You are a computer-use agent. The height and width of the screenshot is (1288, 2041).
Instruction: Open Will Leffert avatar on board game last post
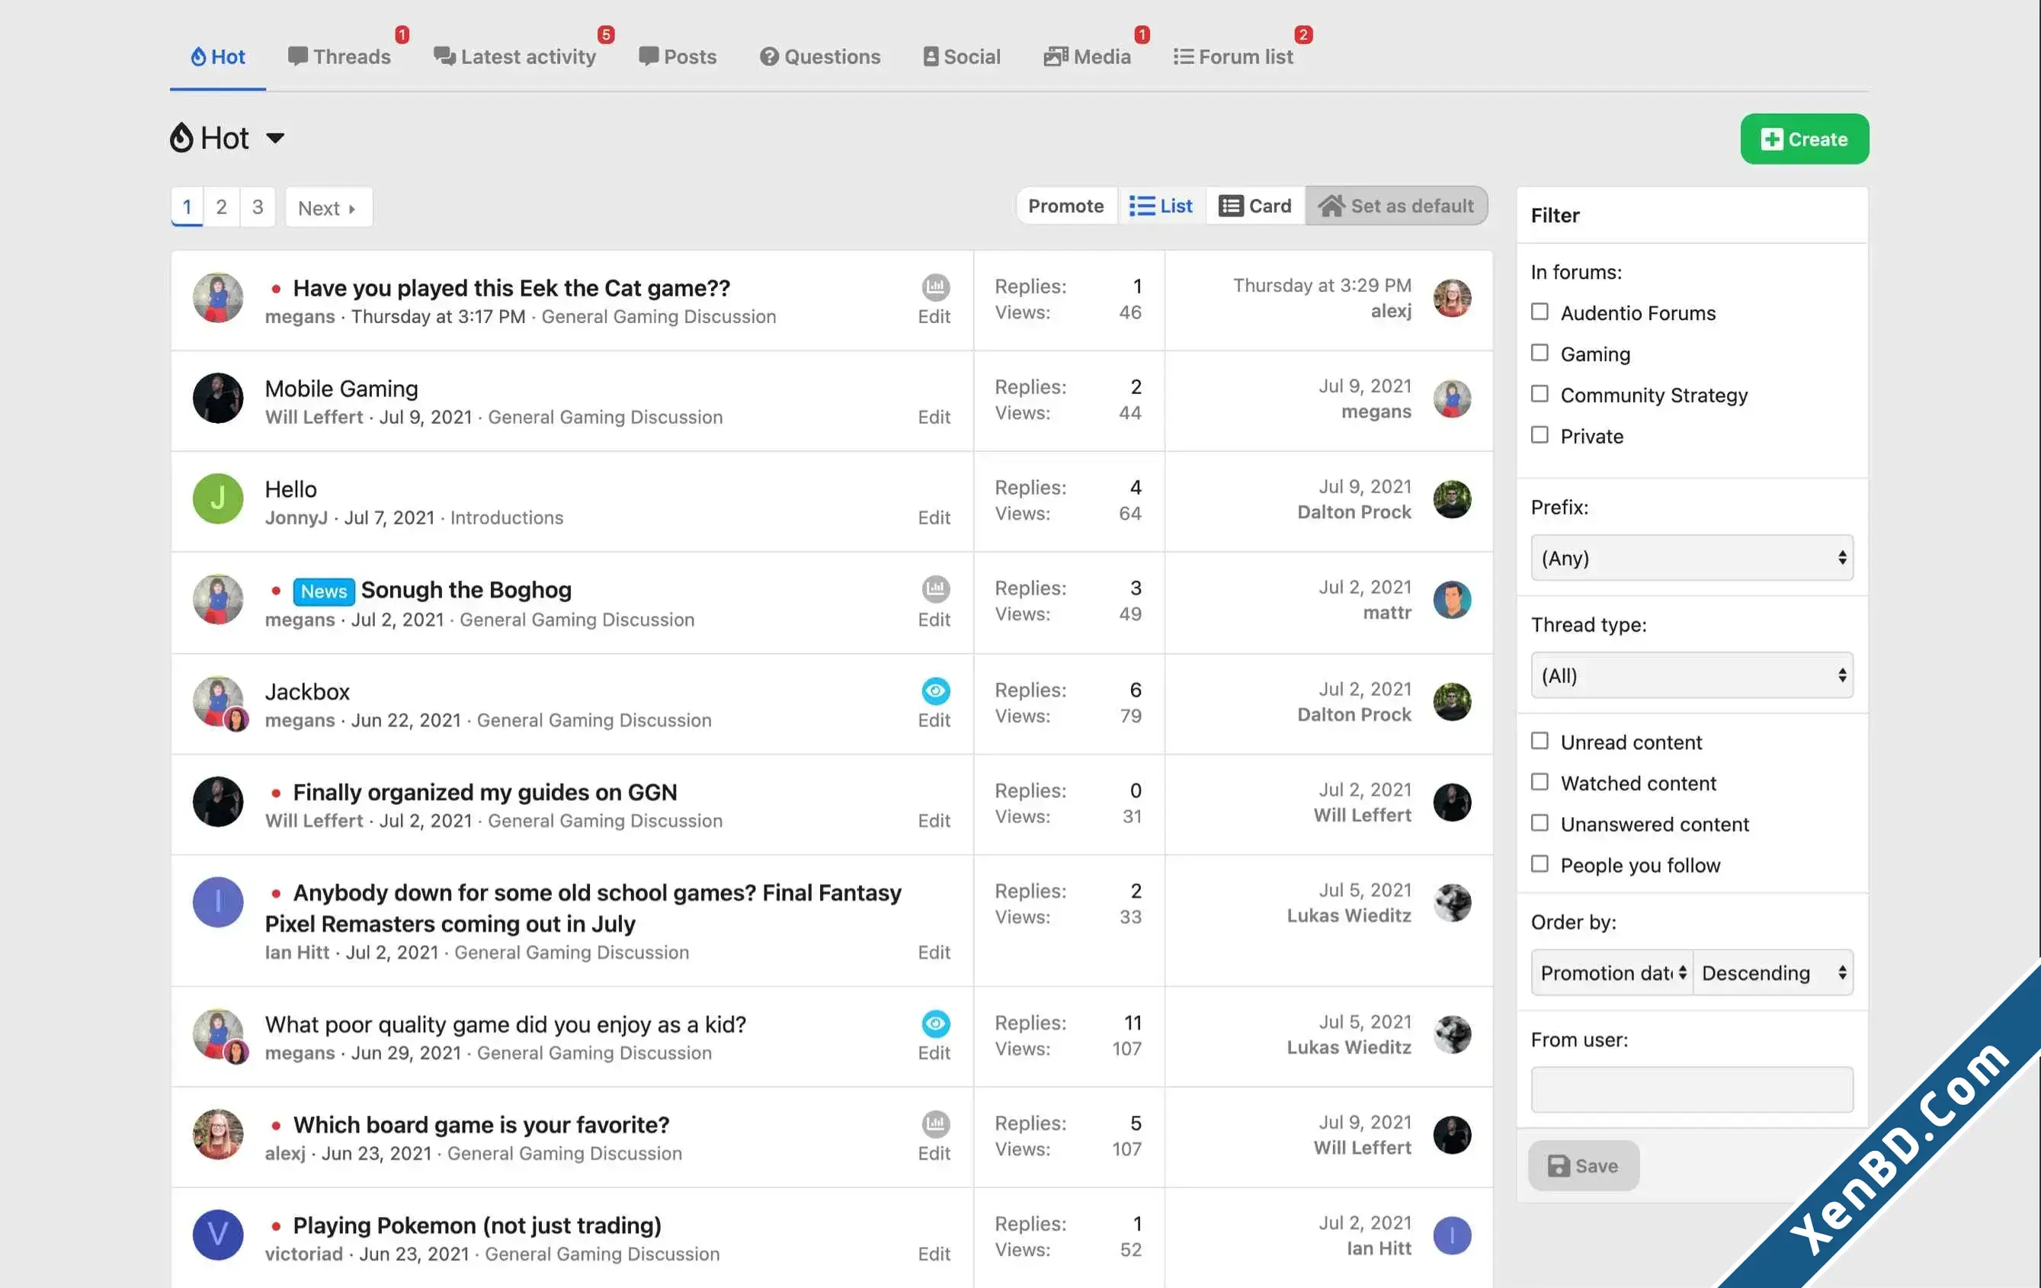point(1451,1135)
